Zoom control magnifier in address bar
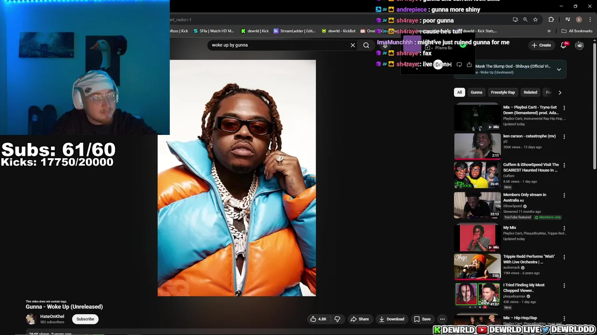597x335 pixels. point(525,20)
